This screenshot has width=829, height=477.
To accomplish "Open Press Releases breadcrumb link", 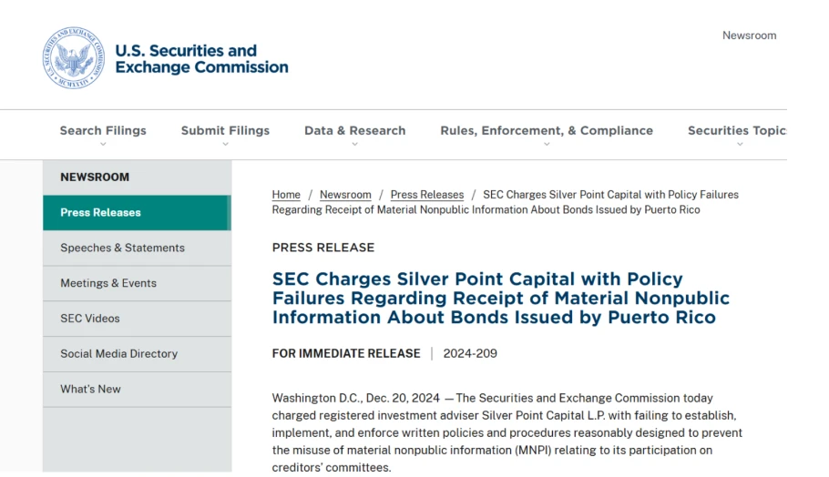I will tap(427, 195).
